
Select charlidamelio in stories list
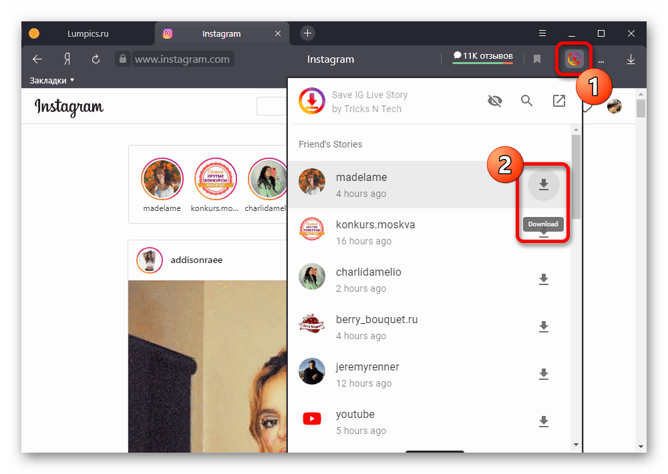click(430, 279)
